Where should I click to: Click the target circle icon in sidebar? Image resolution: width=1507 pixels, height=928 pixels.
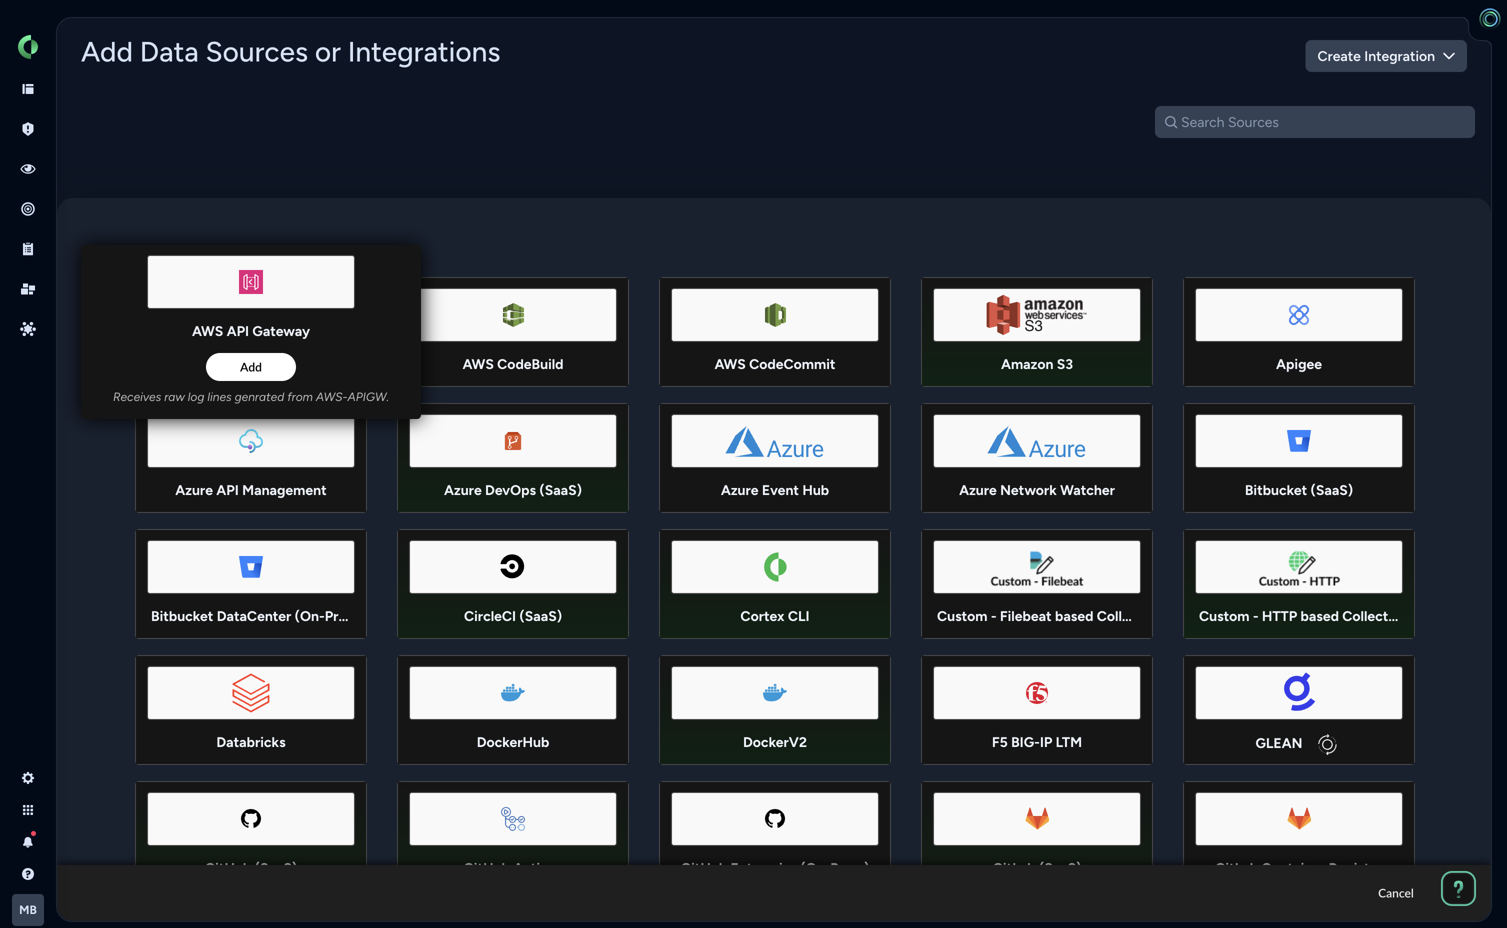pyautogui.click(x=27, y=208)
